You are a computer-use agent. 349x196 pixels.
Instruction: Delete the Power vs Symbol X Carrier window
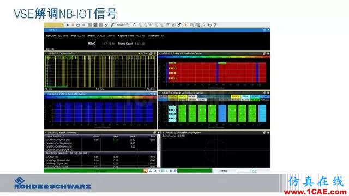(x=268, y=53)
